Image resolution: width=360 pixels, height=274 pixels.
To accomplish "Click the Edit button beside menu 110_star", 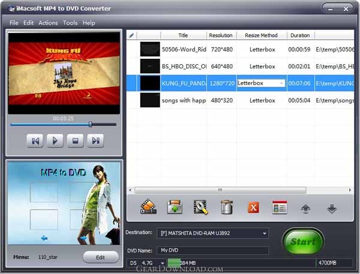I will pos(101,257).
